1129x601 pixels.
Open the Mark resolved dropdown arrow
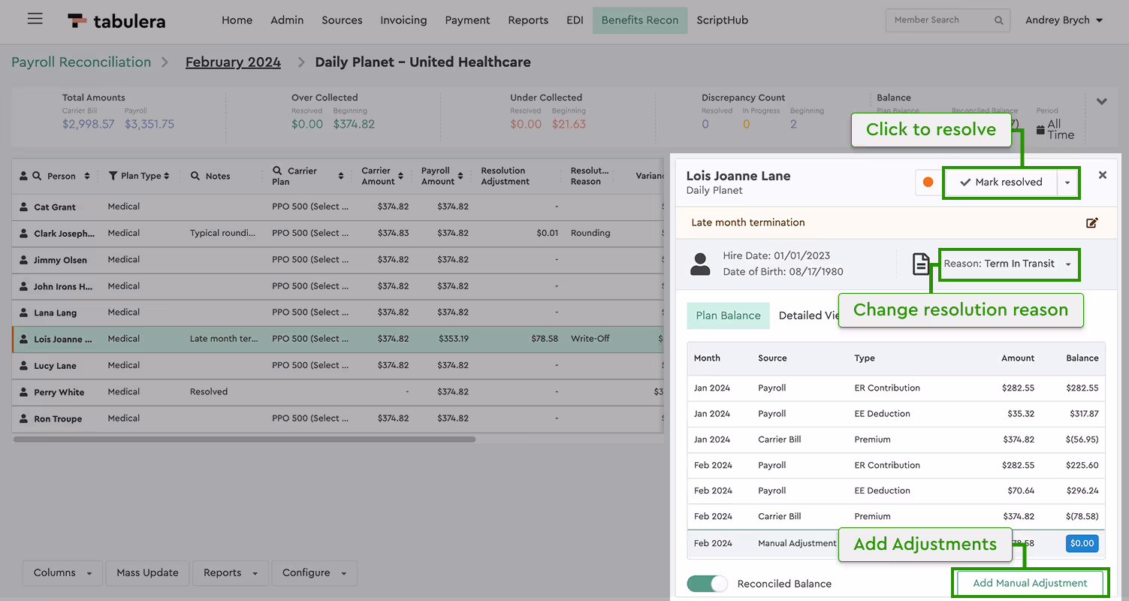[1067, 183]
